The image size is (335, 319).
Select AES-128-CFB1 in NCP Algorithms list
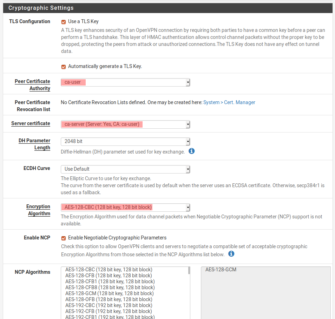click(x=110, y=281)
